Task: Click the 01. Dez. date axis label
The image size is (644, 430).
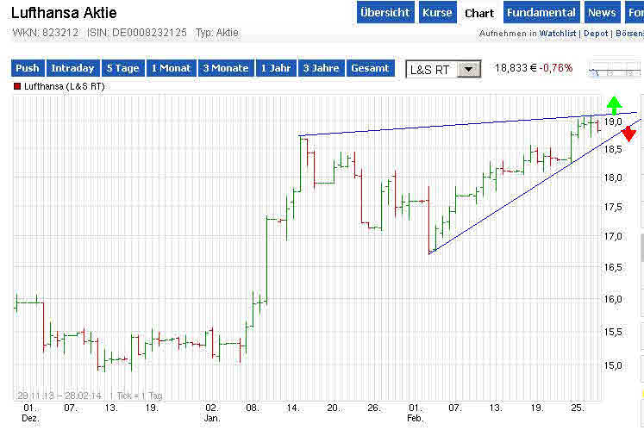Action: click(x=30, y=413)
